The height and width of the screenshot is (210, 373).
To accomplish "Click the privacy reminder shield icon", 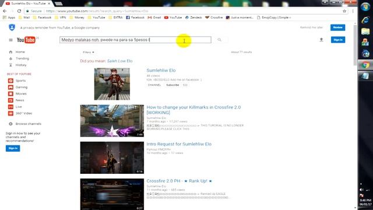I will (12, 27).
